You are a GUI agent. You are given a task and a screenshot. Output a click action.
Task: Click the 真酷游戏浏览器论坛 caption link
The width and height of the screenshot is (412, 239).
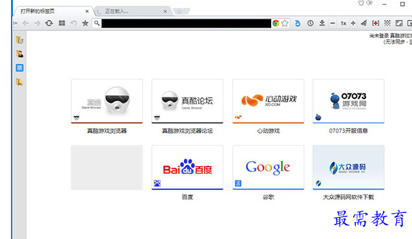click(187, 131)
